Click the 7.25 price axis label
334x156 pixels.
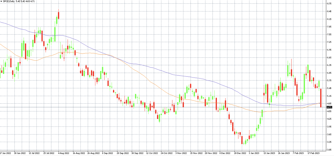[x=329, y=42]
